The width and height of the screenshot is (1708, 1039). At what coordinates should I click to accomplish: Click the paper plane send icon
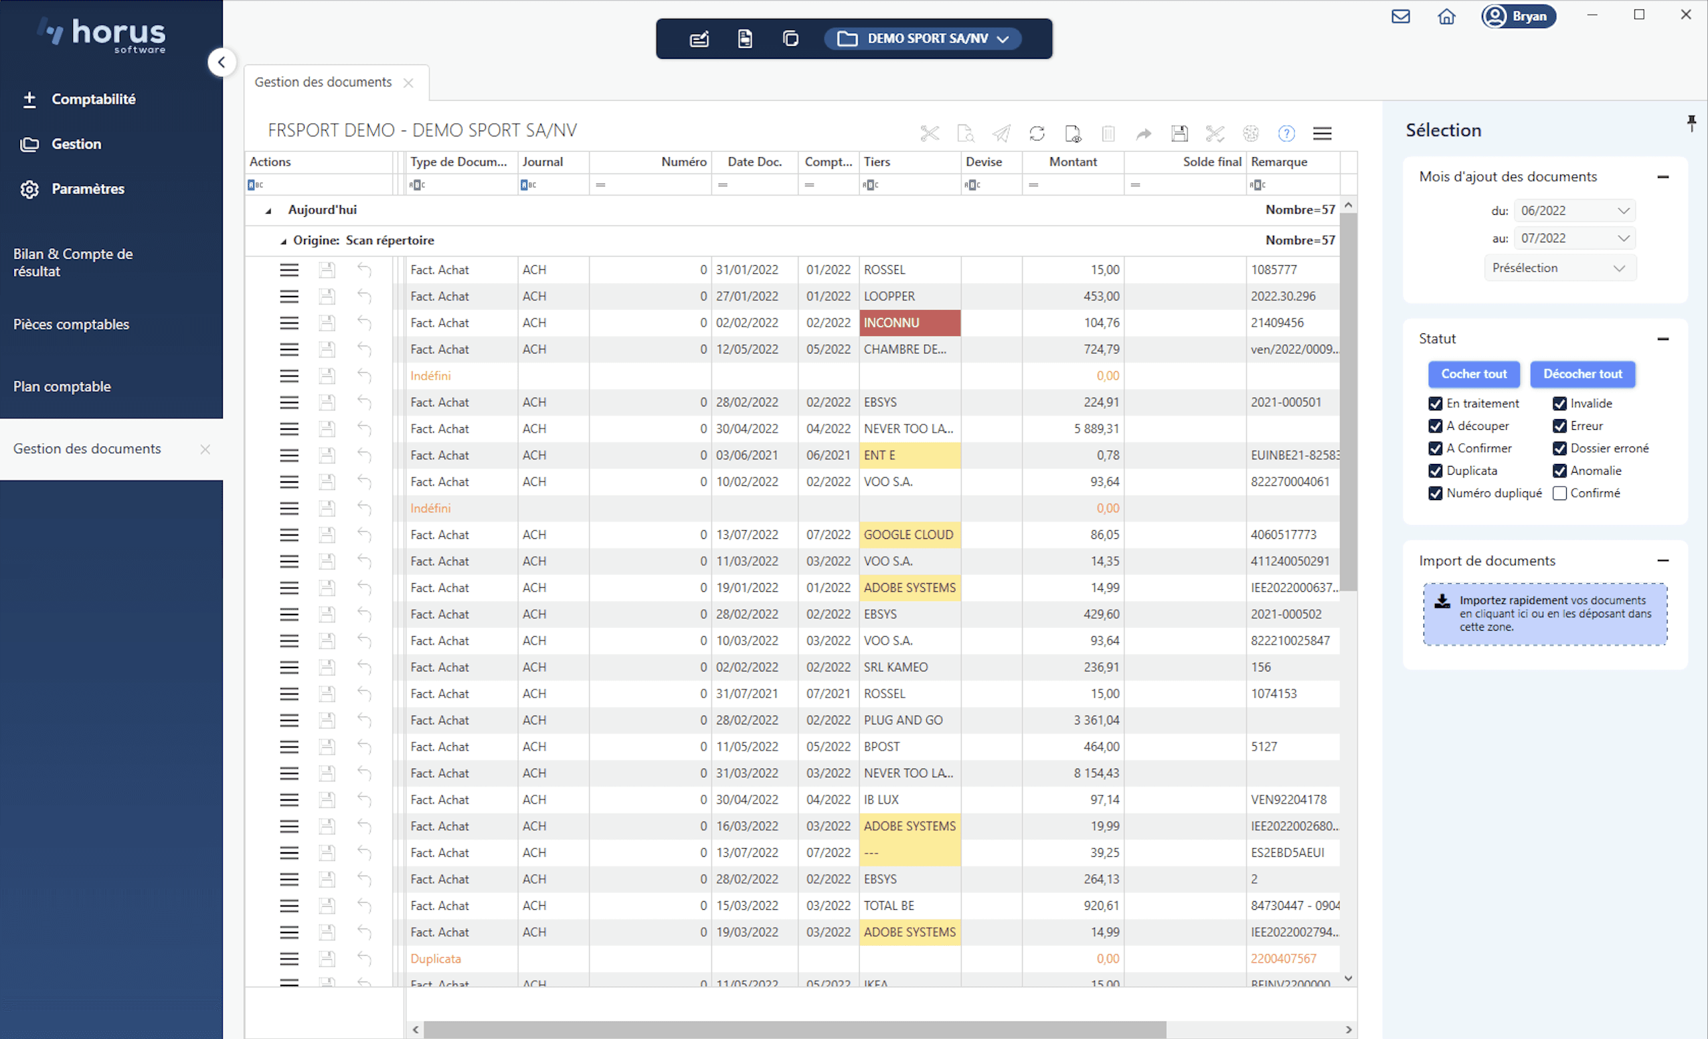[x=1001, y=133]
